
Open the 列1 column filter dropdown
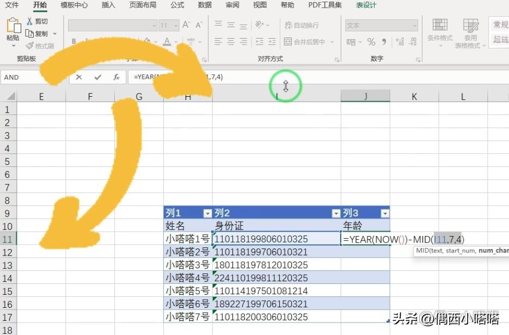pos(207,213)
